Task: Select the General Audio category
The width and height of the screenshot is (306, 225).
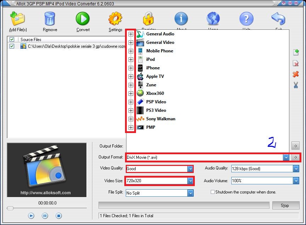Action: coord(160,34)
